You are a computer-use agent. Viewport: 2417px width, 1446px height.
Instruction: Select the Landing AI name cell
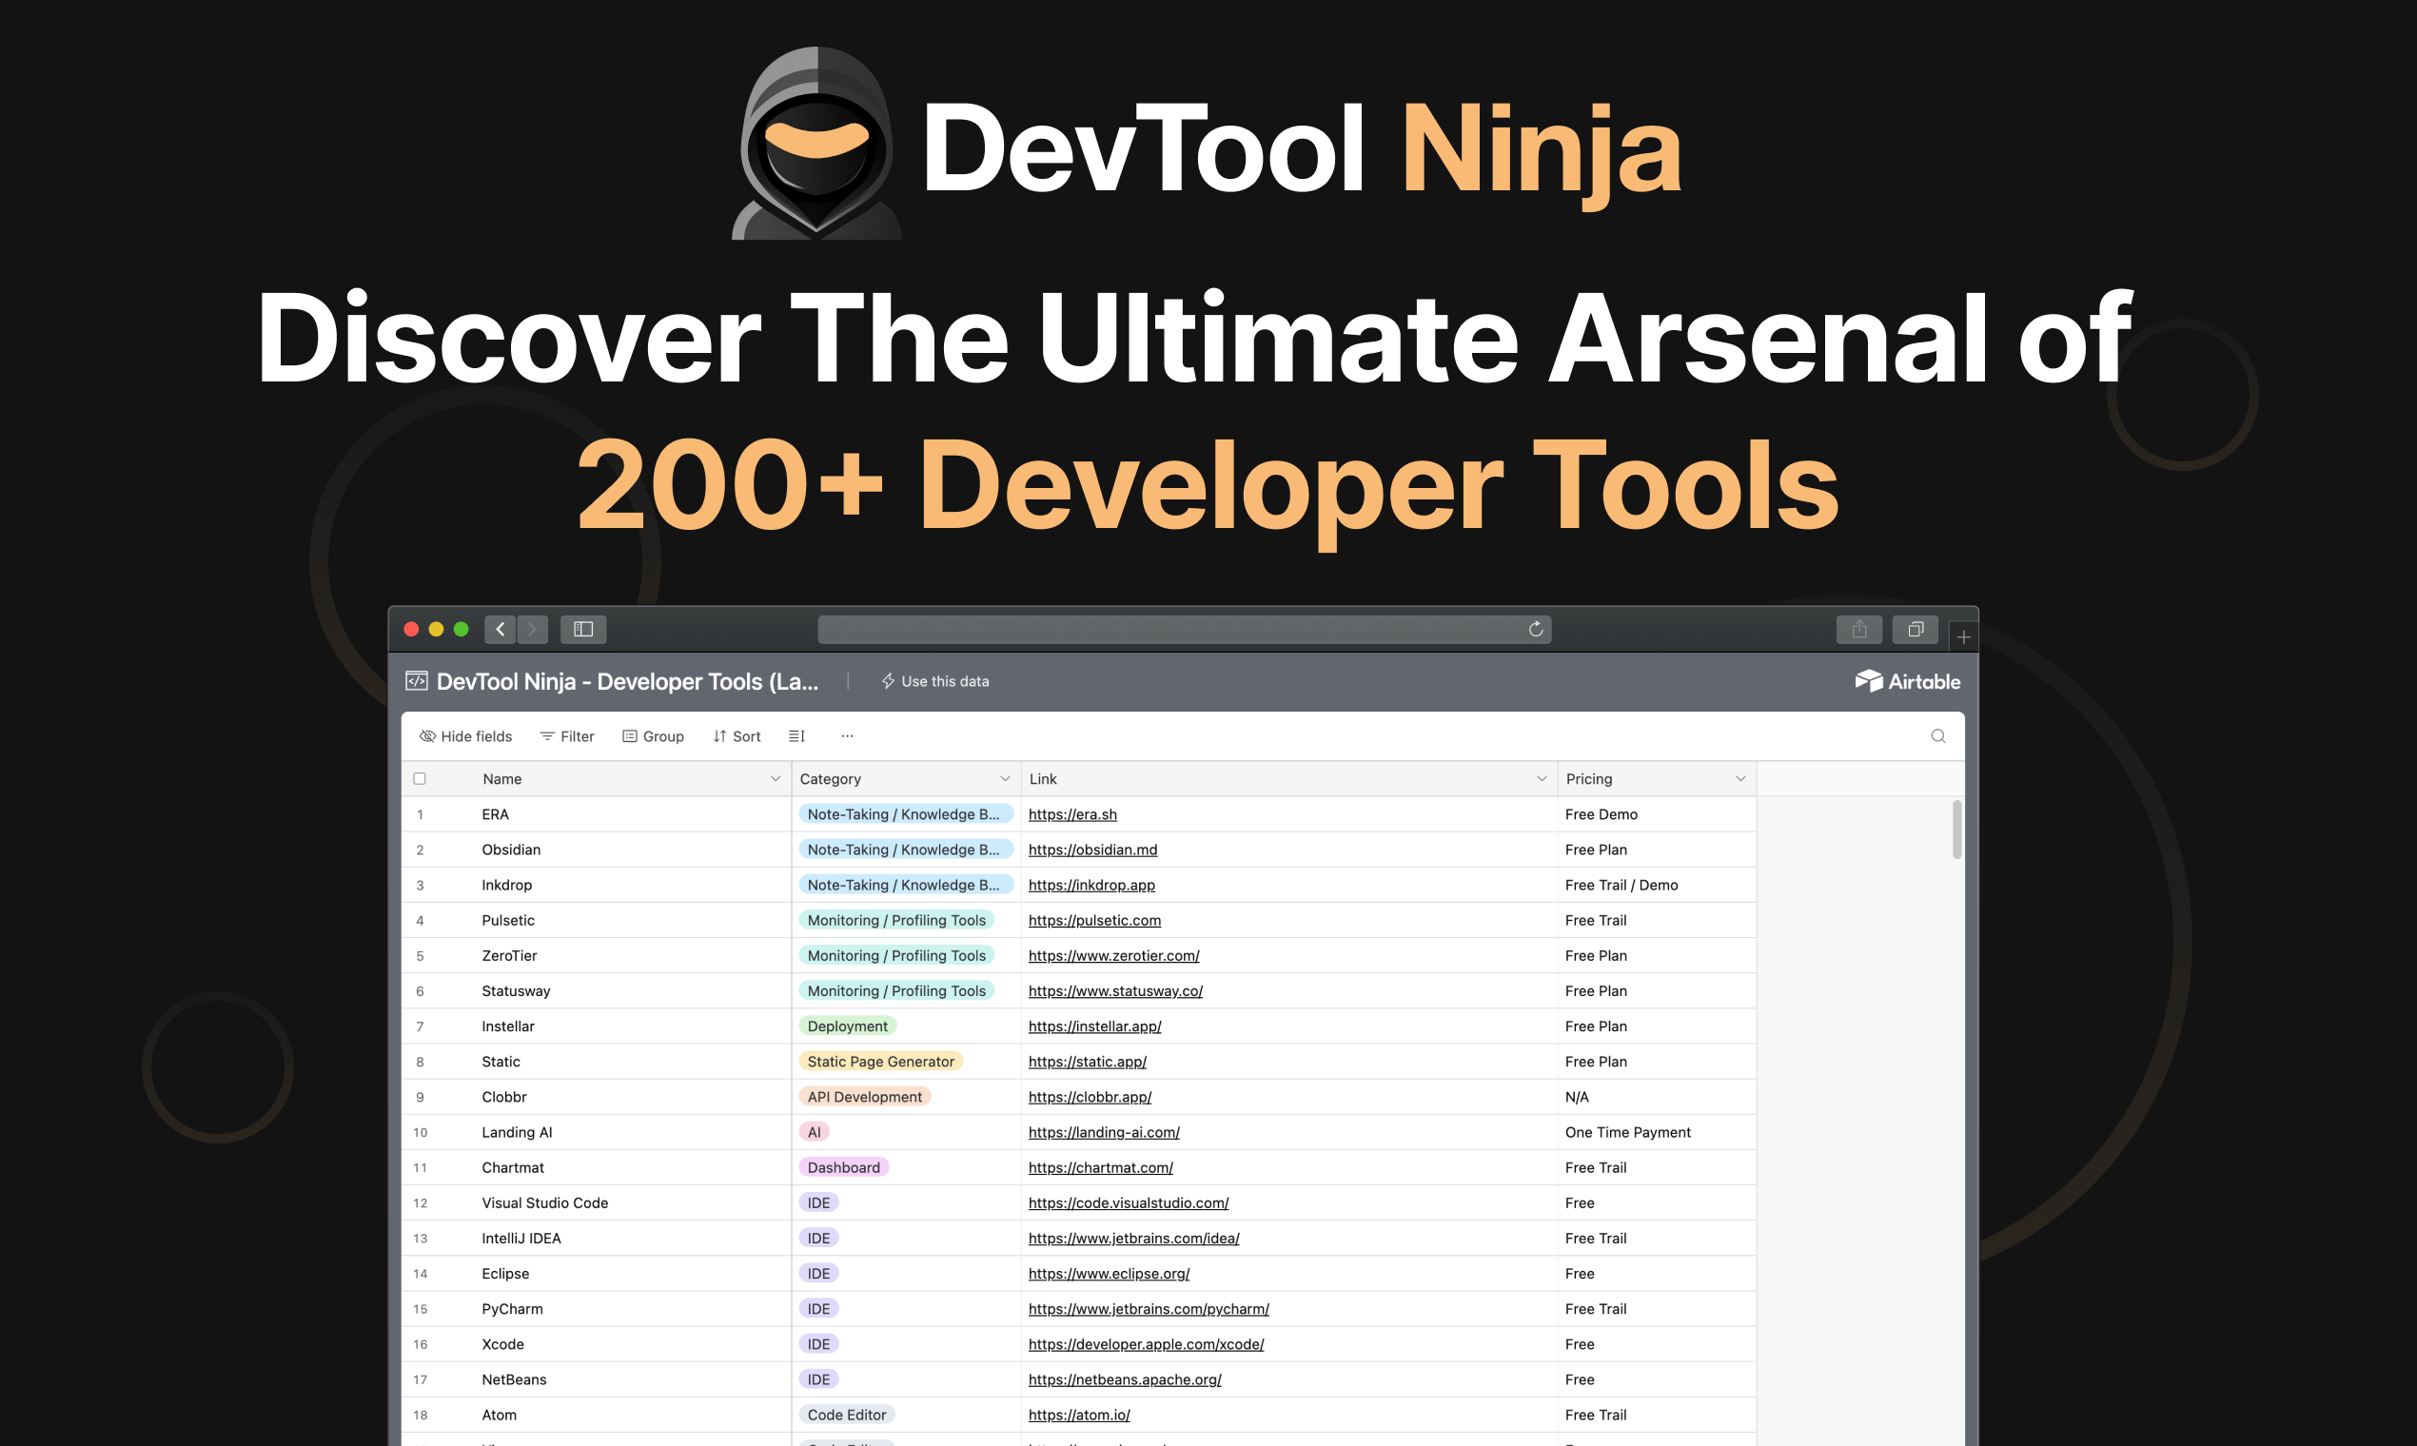(596, 1132)
